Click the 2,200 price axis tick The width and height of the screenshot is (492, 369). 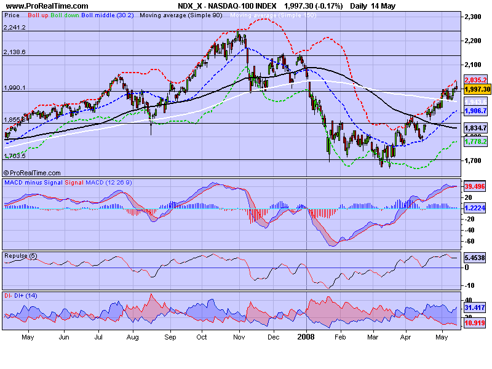tap(473, 41)
